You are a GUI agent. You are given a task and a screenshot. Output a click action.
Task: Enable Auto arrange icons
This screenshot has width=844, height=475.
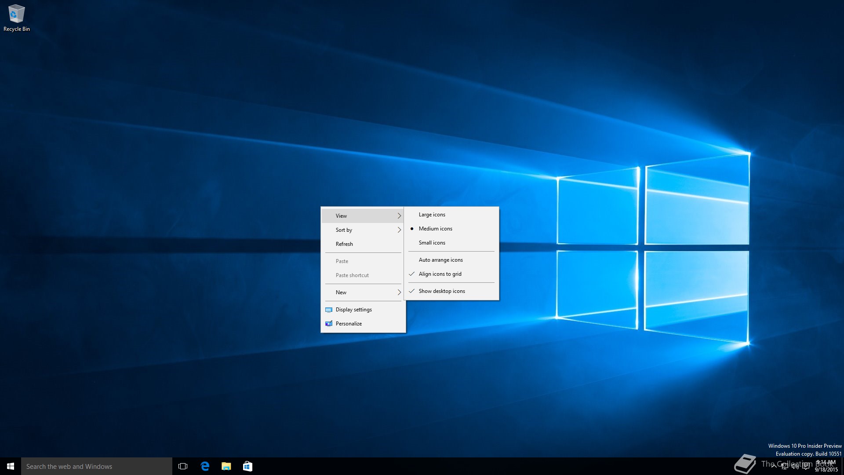coord(451,260)
